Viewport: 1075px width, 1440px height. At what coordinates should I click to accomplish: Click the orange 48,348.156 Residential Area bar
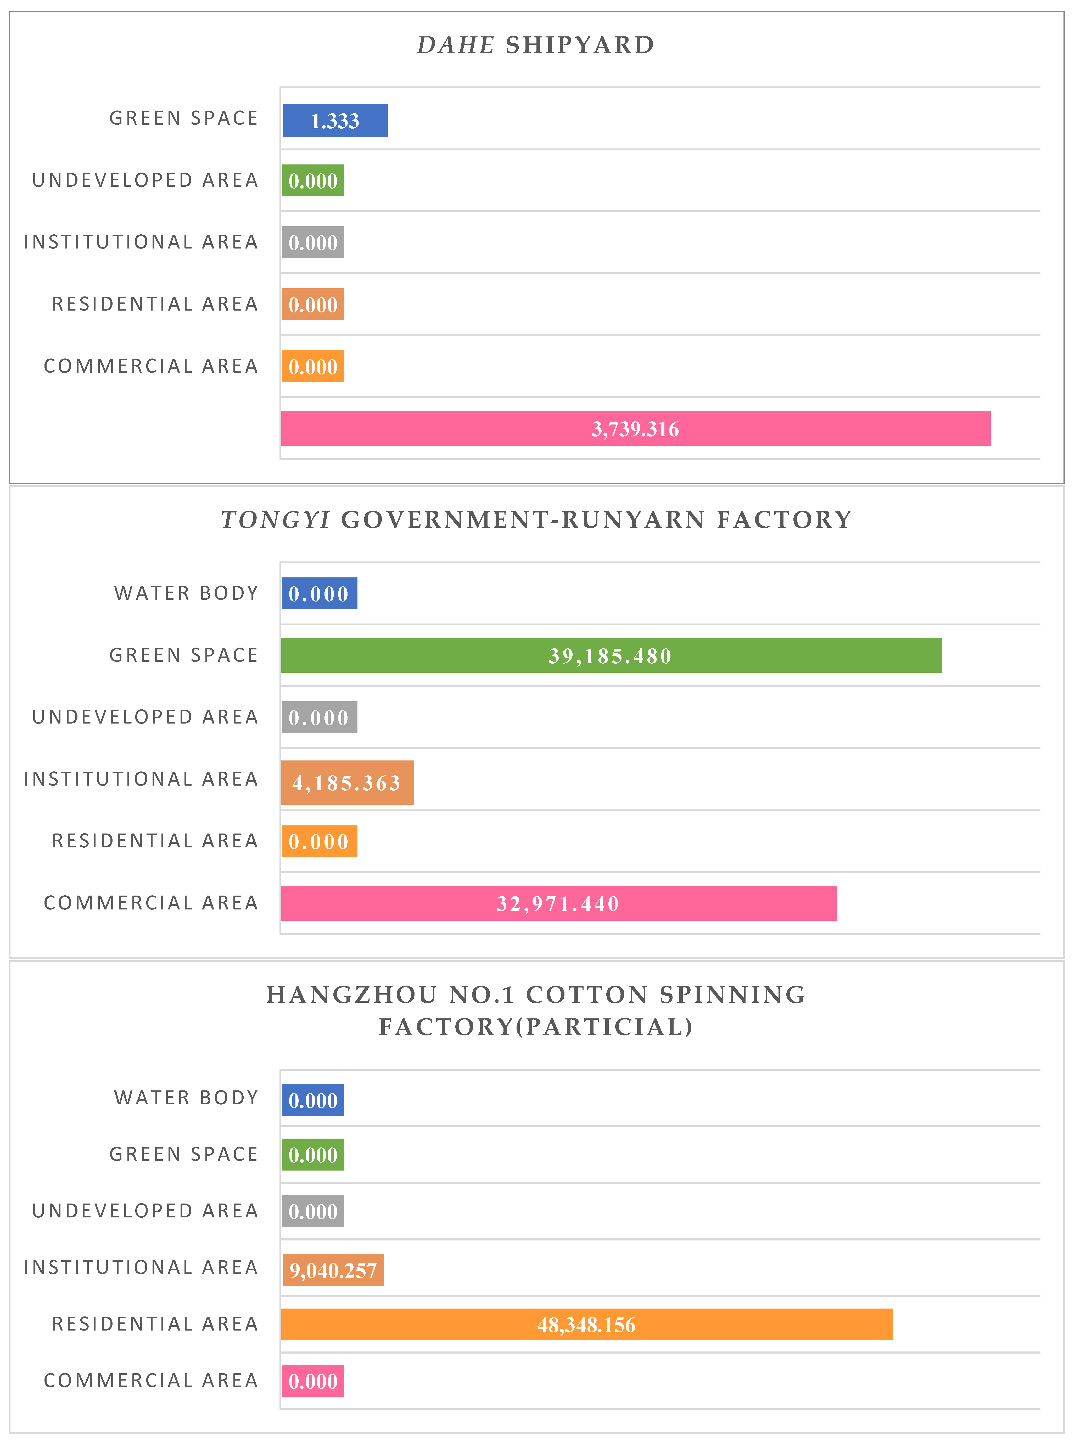pyautogui.click(x=586, y=1324)
